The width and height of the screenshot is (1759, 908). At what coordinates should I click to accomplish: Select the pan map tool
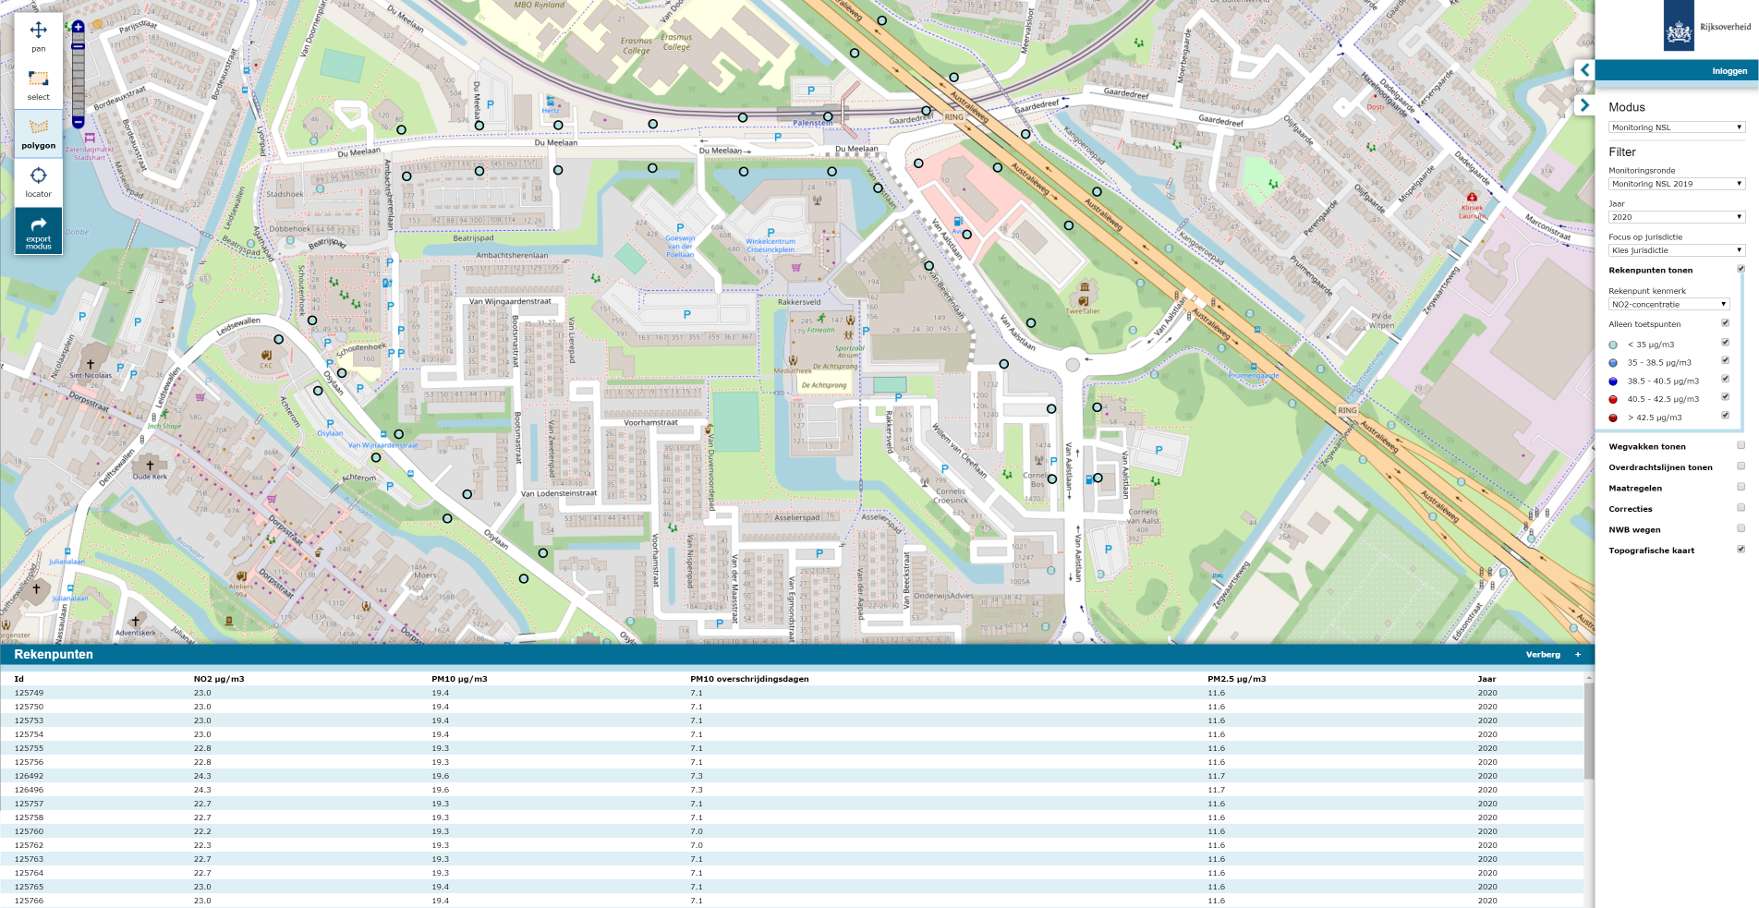(38, 36)
